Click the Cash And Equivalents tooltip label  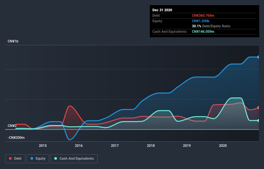coord(169,31)
